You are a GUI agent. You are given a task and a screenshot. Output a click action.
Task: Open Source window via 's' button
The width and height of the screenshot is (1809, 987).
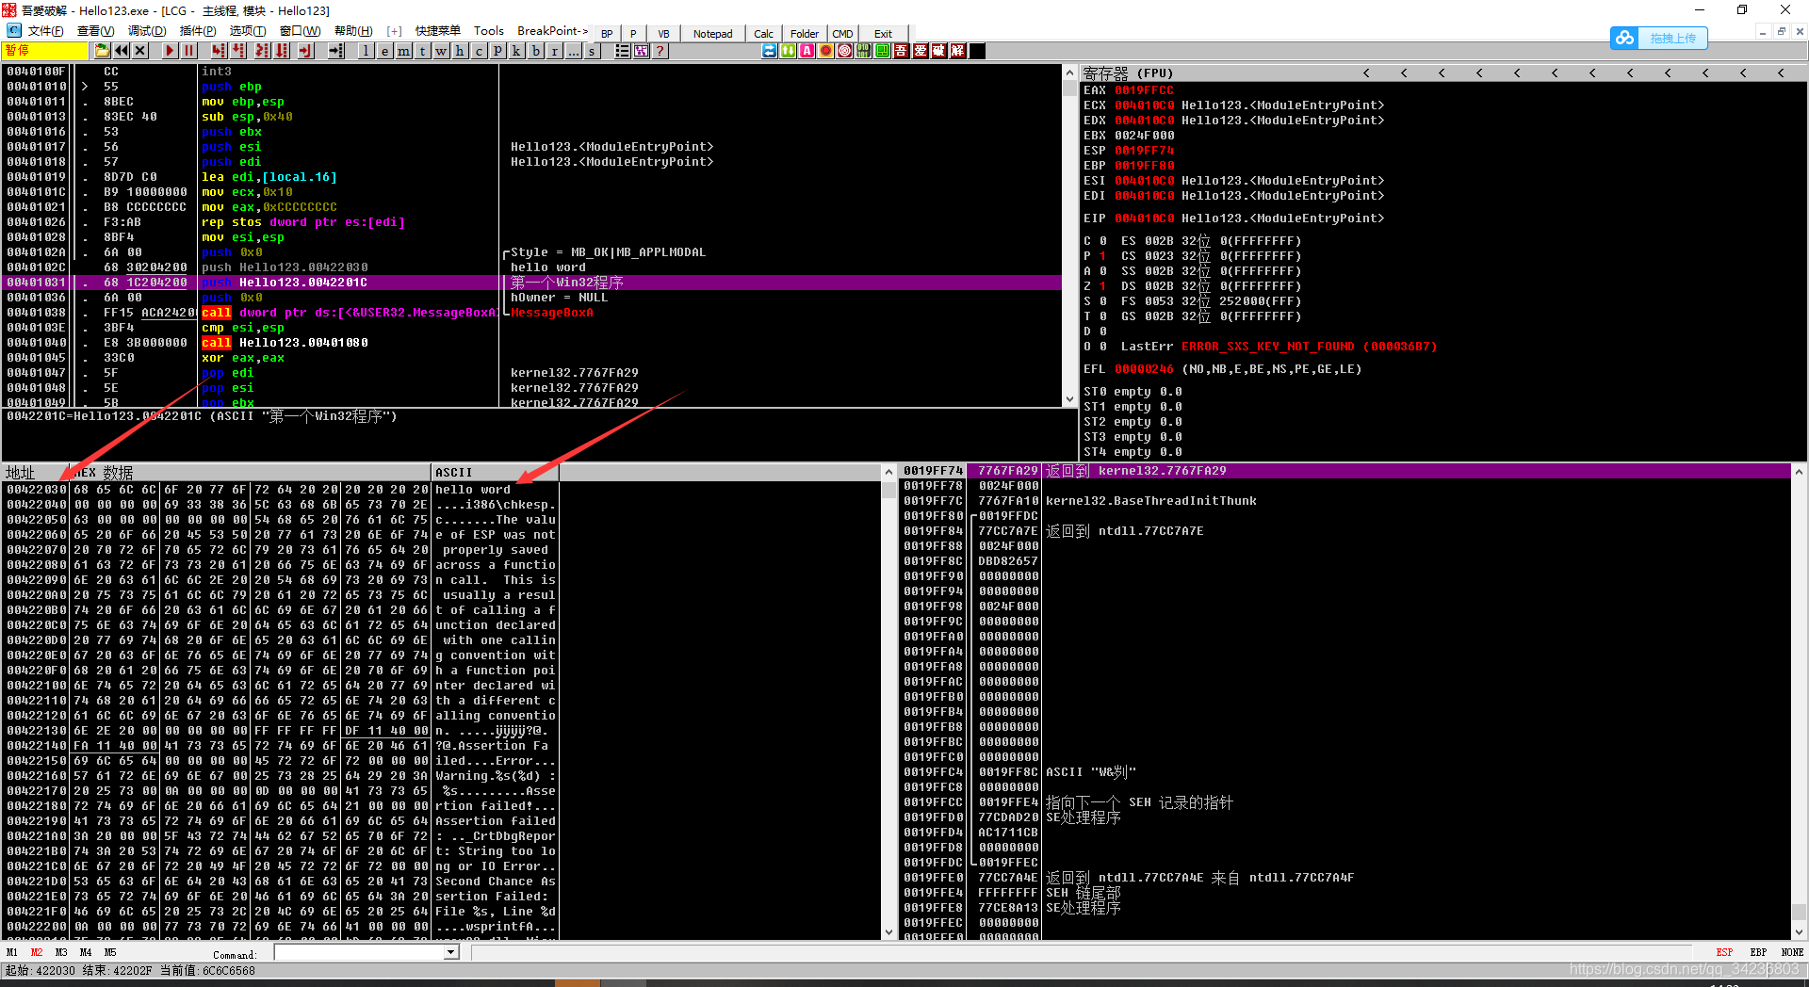pos(592,51)
